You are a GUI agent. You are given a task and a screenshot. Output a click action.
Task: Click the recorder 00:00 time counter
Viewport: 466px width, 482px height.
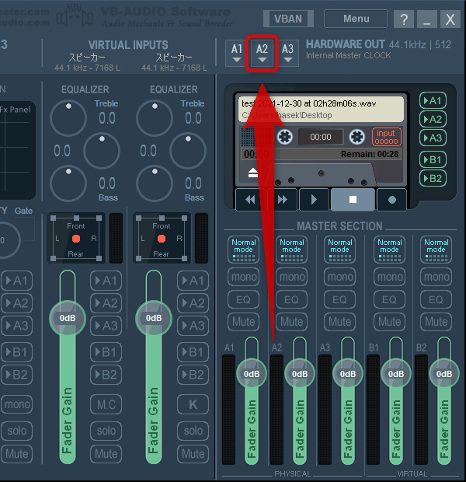321,137
